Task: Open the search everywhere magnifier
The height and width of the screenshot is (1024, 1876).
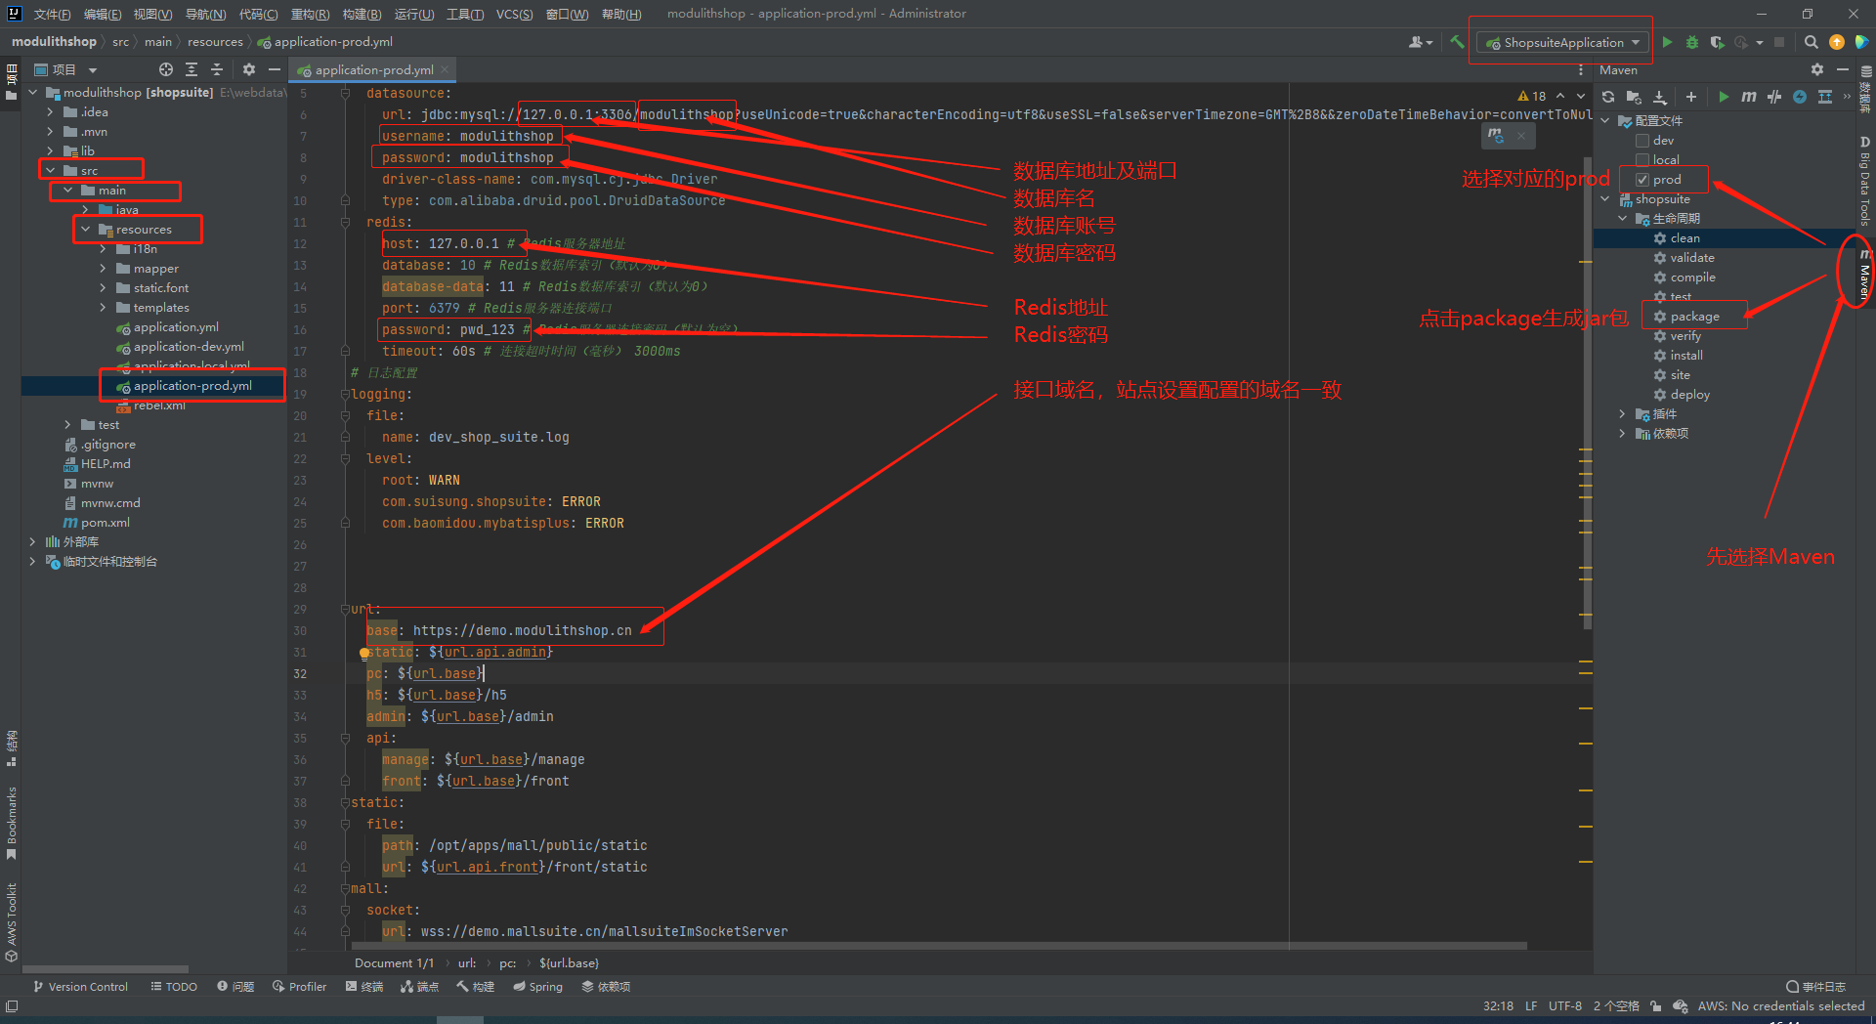Action: click(x=1811, y=42)
